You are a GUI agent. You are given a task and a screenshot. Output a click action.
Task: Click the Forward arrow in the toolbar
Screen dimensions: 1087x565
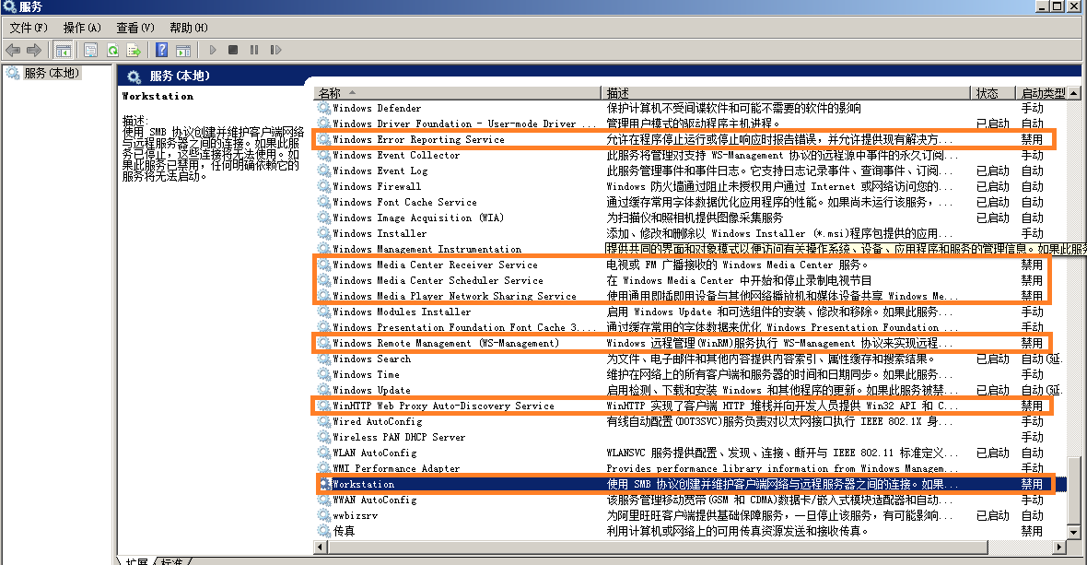point(34,50)
